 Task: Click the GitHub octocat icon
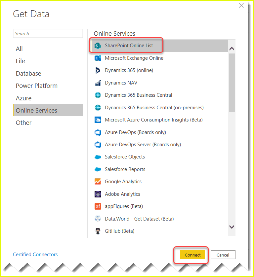[98, 231]
